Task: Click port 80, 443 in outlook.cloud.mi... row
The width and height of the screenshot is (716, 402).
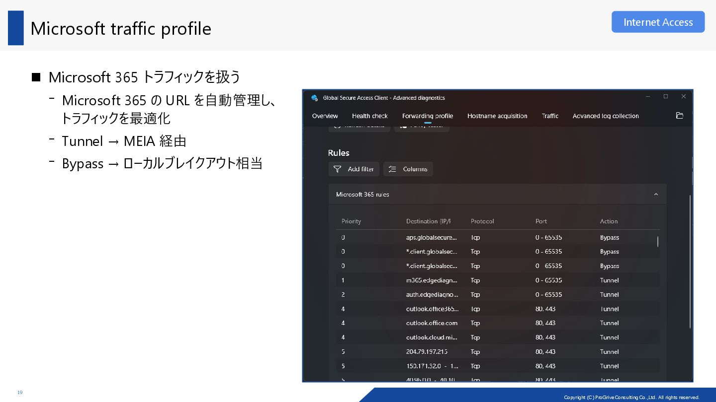Action: pos(545,337)
